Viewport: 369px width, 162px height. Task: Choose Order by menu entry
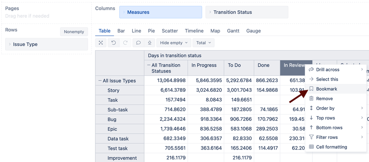(x=336, y=108)
